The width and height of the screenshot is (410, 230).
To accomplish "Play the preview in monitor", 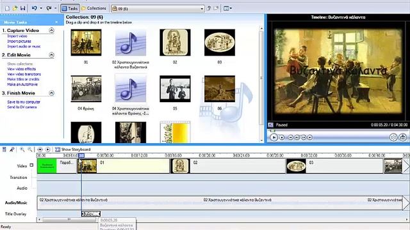I will (x=274, y=137).
